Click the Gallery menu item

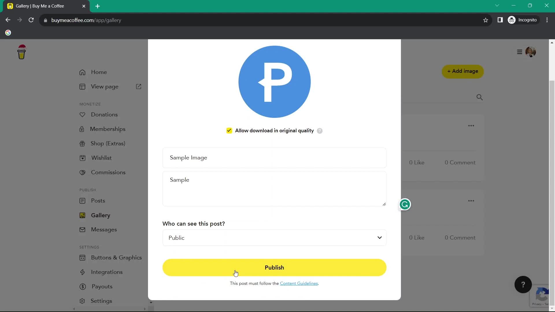click(101, 215)
